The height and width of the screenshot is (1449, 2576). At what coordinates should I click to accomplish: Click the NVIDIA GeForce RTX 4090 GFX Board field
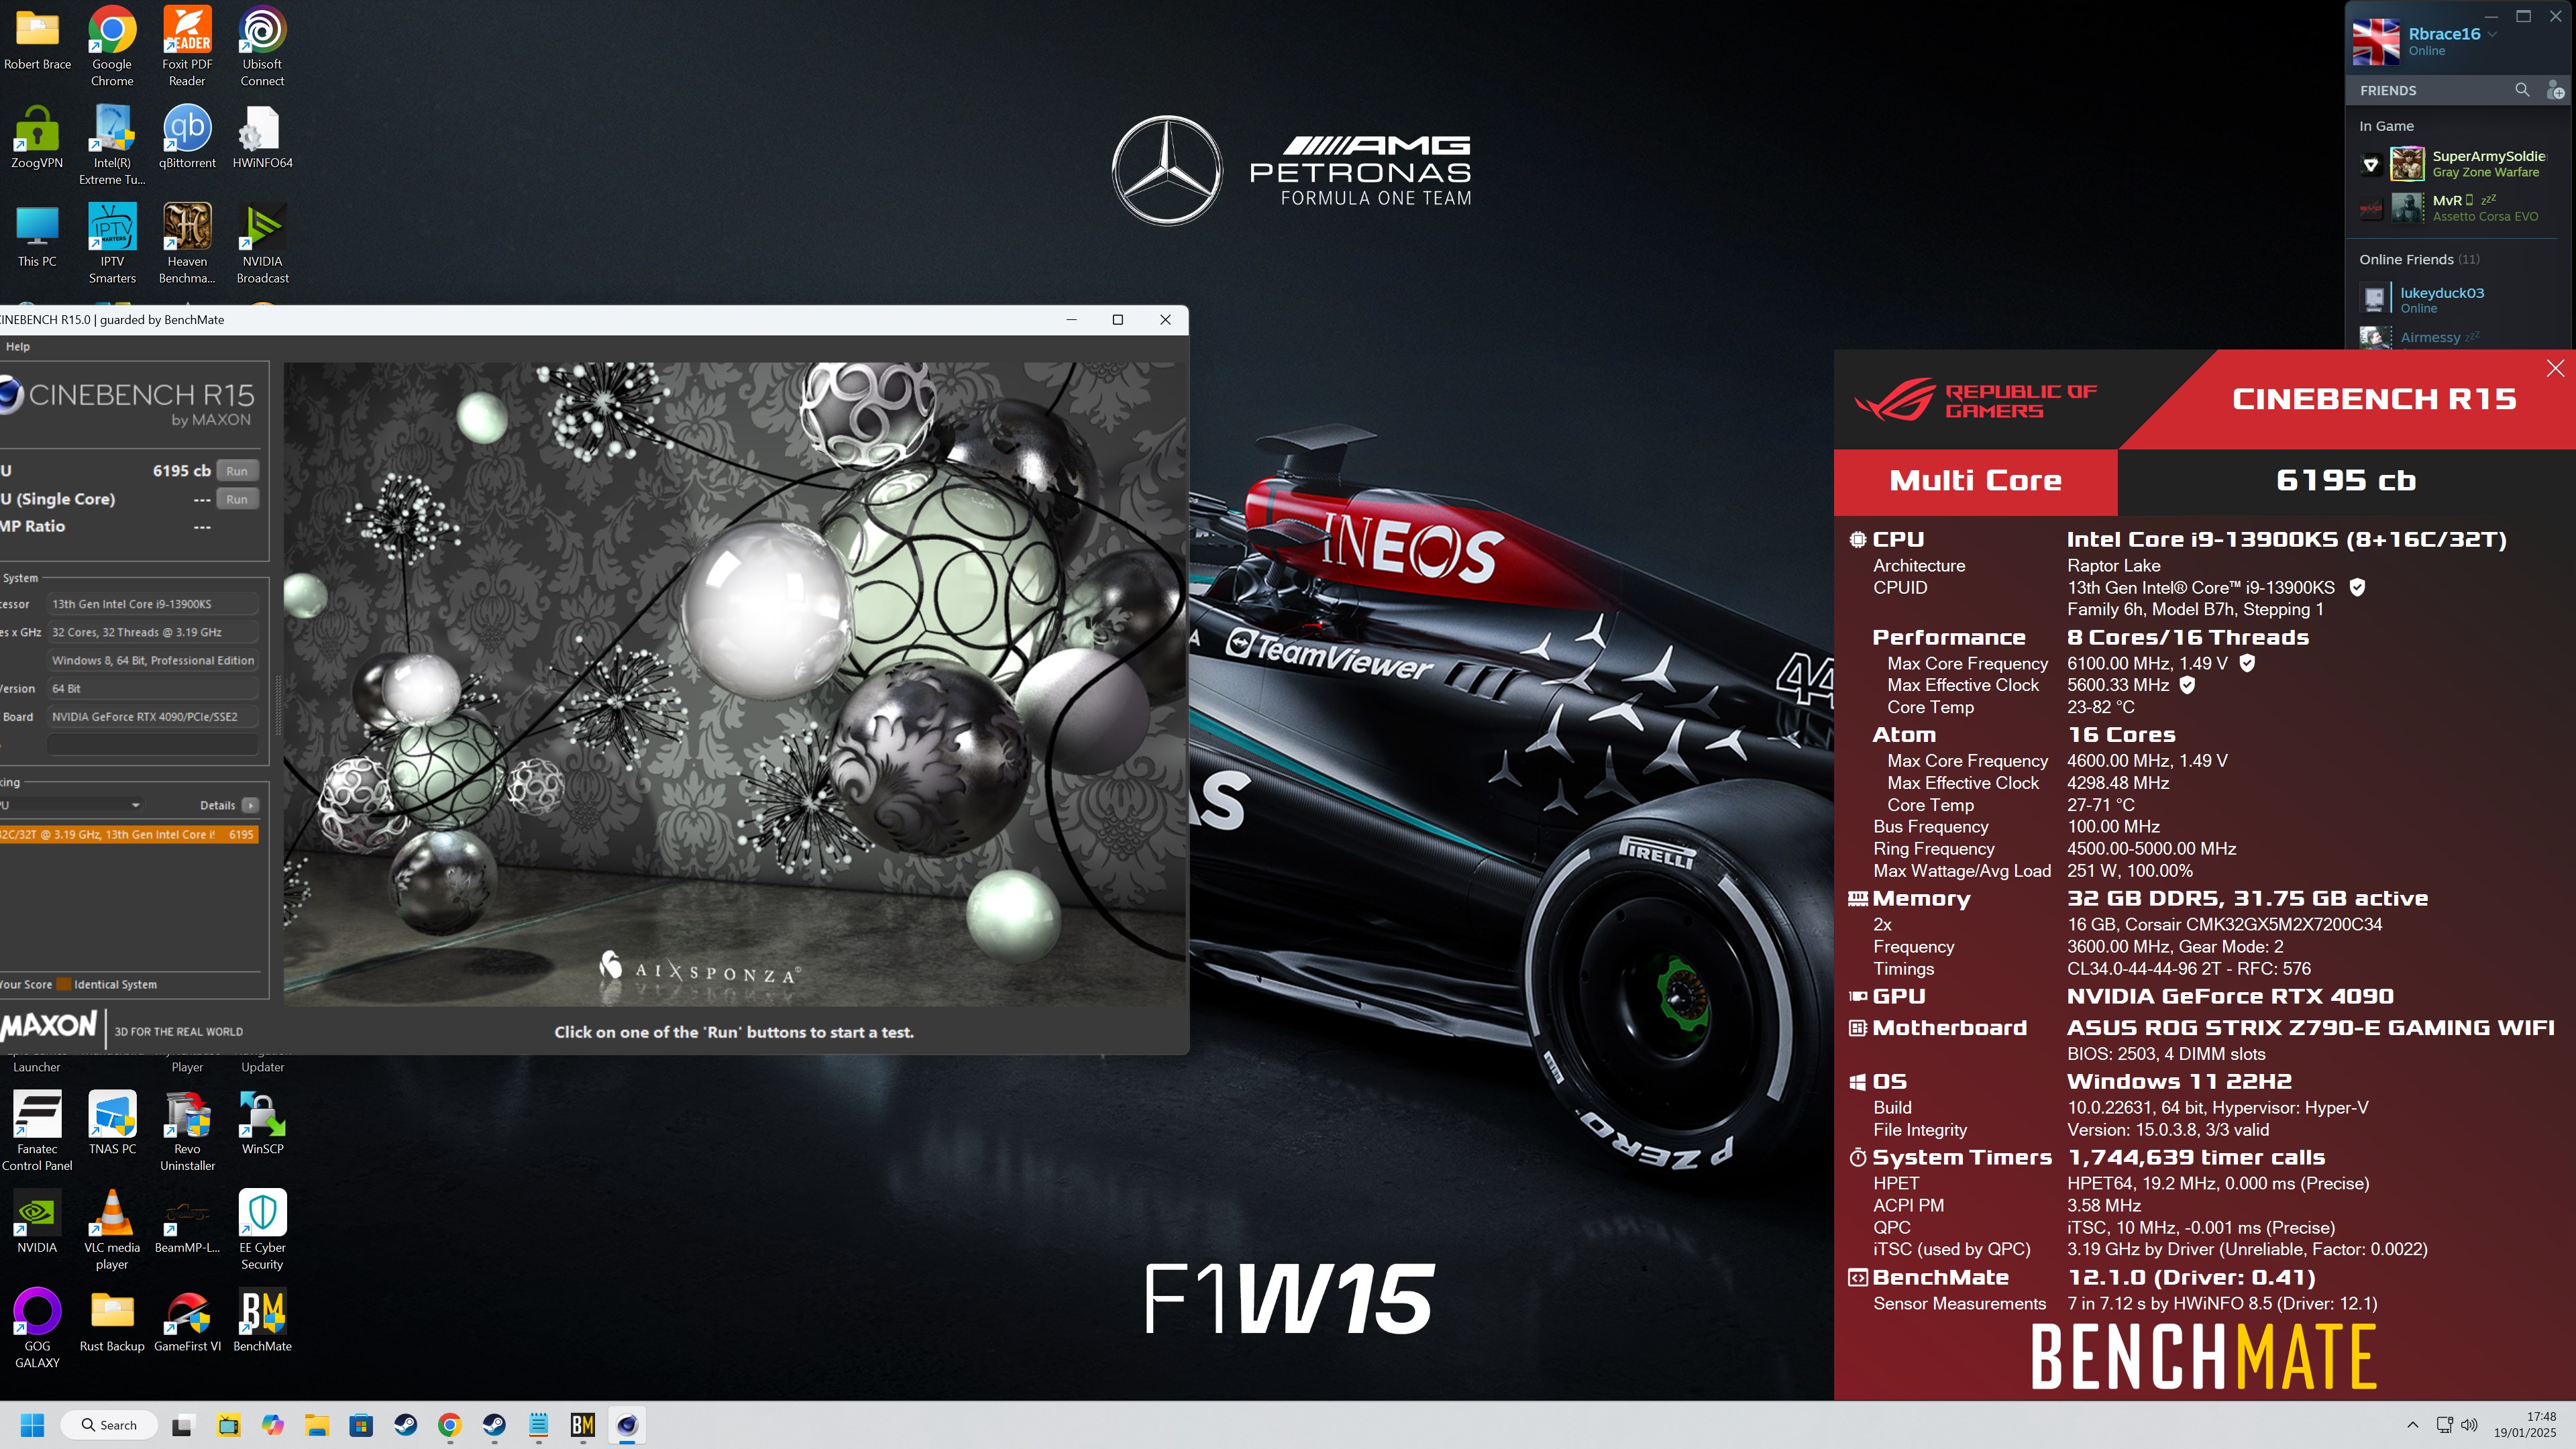pyautogui.click(x=153, y=717)
